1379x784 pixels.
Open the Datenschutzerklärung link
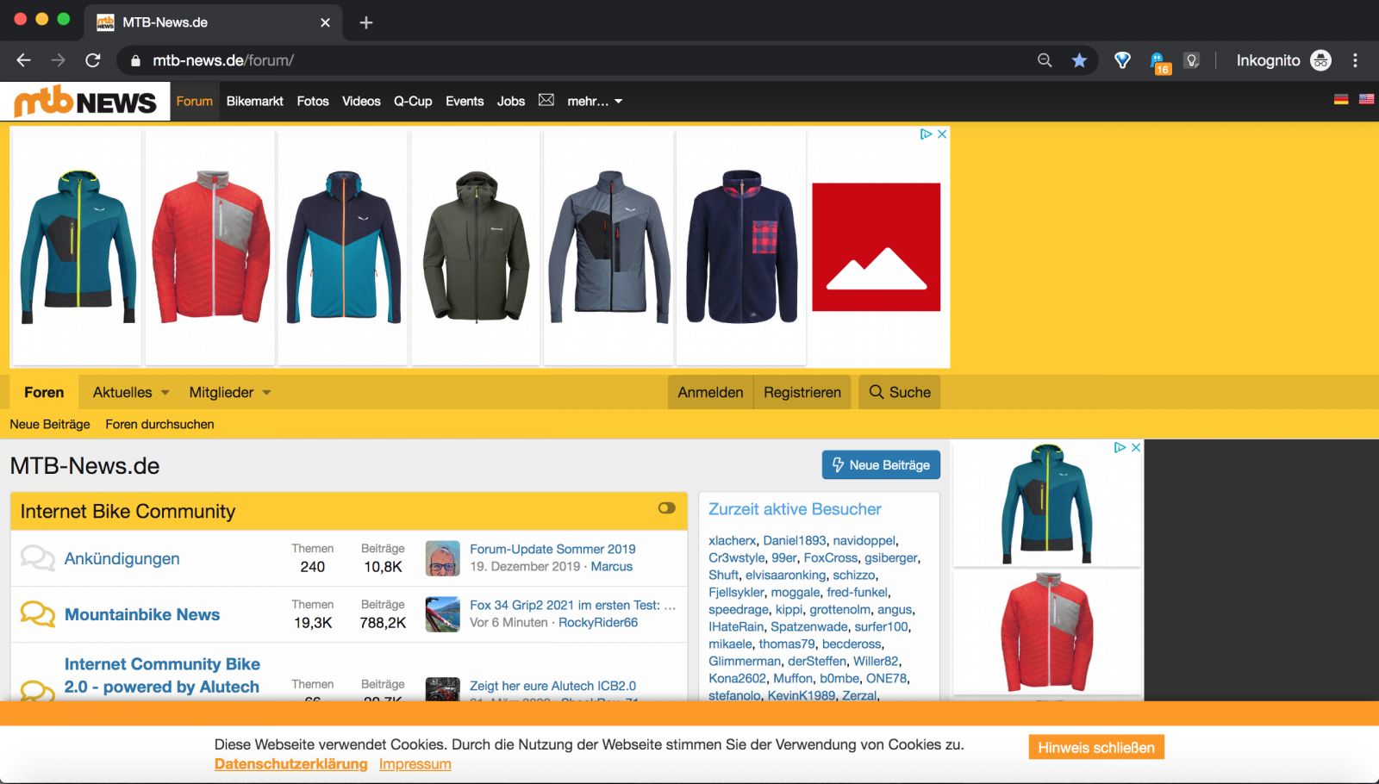290,764
